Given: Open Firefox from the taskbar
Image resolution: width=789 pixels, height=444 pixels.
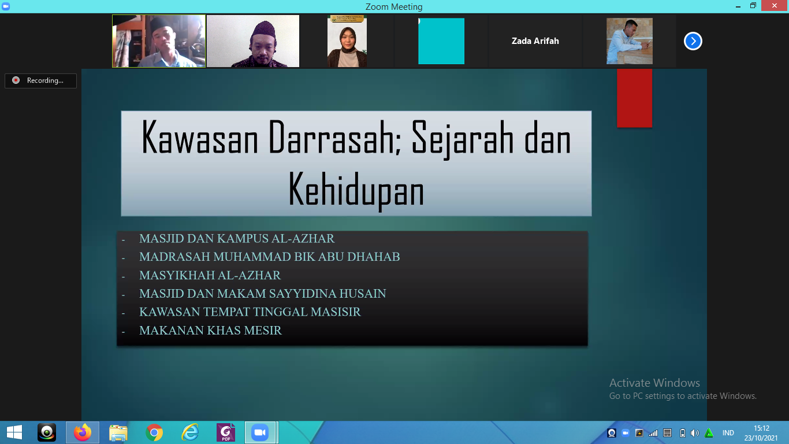Looking at the screenshot, I should (x=83, y=432).
